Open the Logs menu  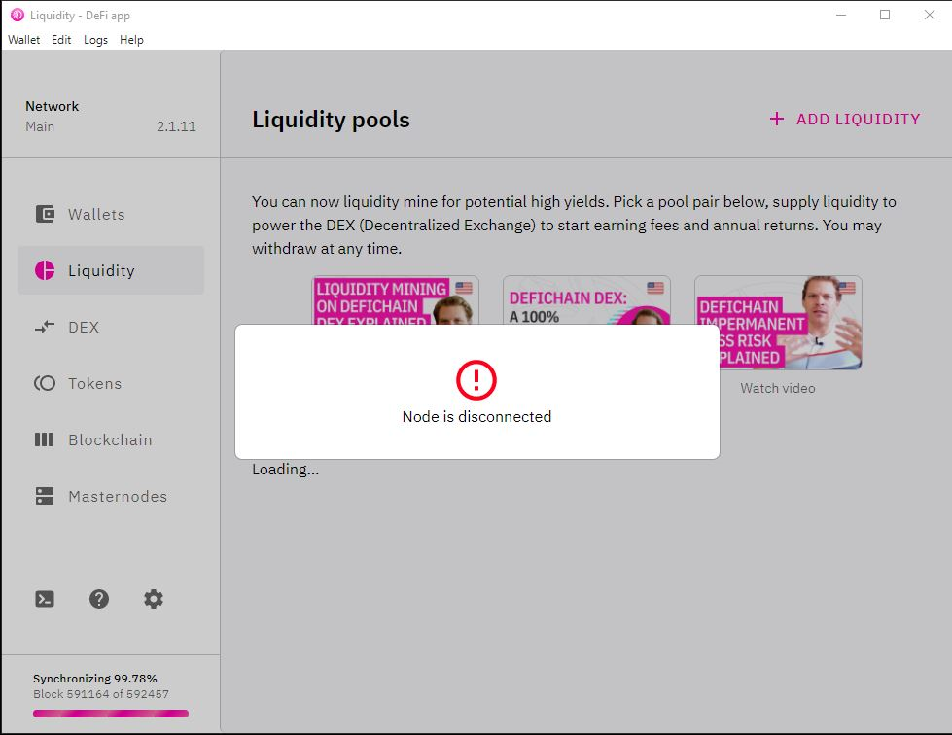[95, 40]
